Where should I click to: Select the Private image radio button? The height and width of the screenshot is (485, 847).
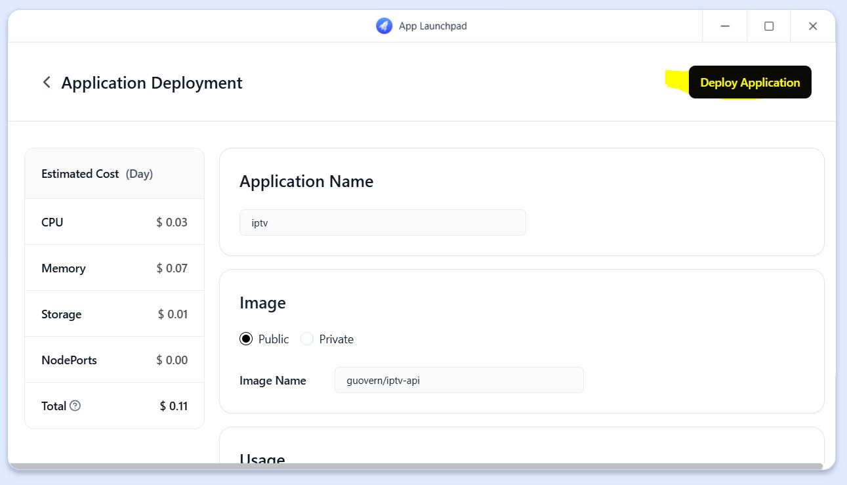click(307, 339)
